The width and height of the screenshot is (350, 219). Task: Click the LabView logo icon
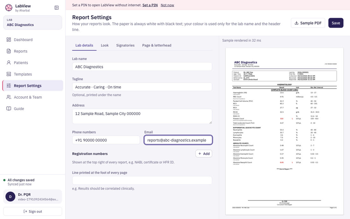[x=9, y=8]
